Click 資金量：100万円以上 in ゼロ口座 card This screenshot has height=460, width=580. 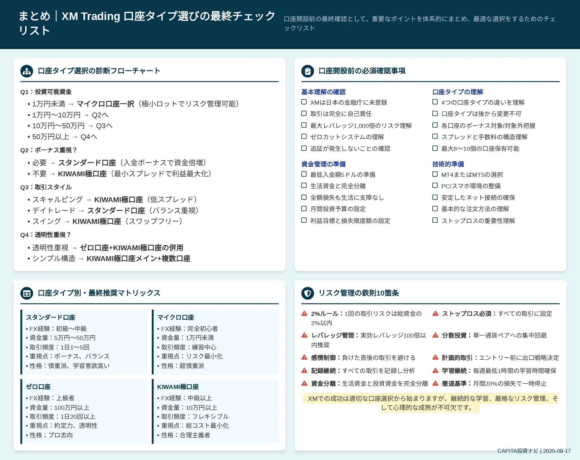click(x=57, y=408)
